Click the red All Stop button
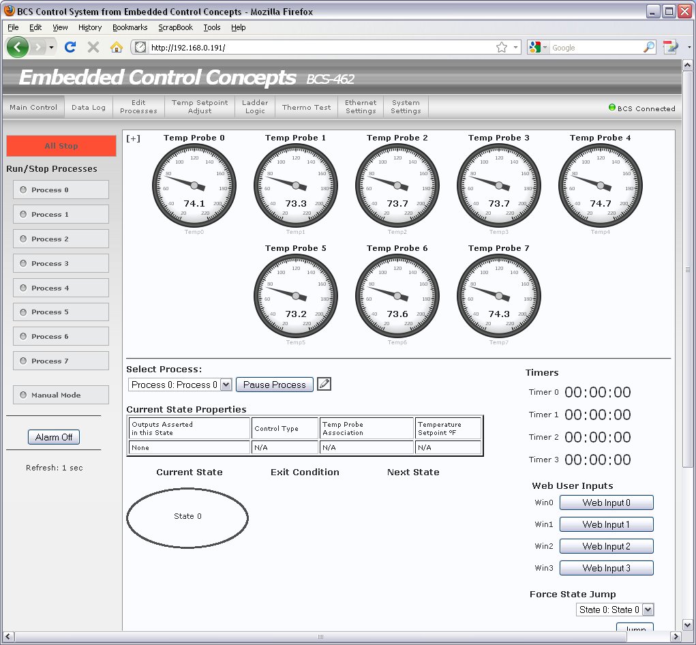696x645 pixels. pyautogui.click(x=61, y=146)
